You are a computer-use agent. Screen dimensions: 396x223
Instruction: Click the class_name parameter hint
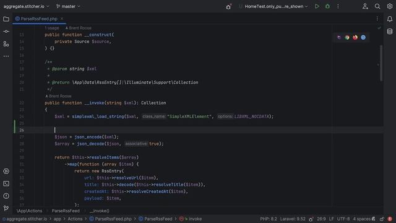pos(154,116)
